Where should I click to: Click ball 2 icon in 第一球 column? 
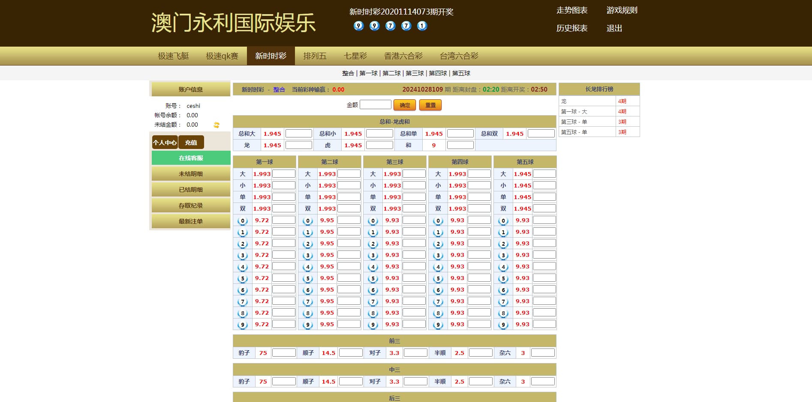click(x=243, y=244)
